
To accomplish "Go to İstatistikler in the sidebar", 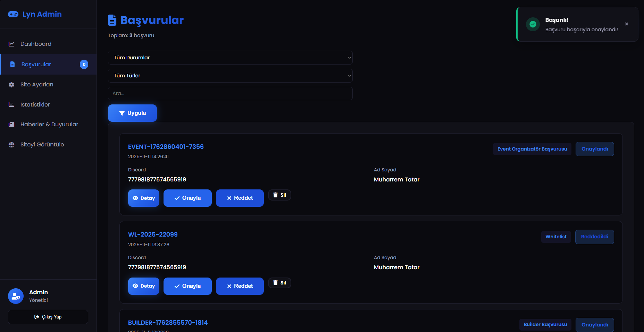I will point(35,105).
